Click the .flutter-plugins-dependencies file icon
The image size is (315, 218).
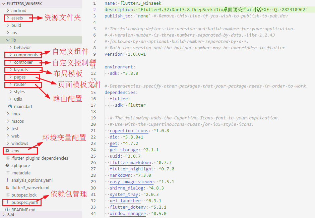point(7,158)
